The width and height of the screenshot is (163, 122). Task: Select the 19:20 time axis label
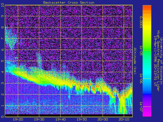[x=18, y=119]
